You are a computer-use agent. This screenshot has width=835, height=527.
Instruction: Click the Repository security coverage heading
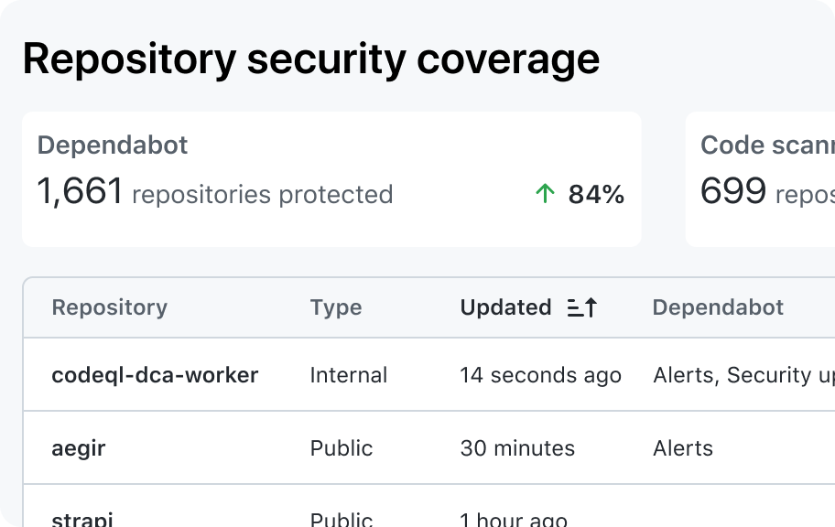(311, 59)
